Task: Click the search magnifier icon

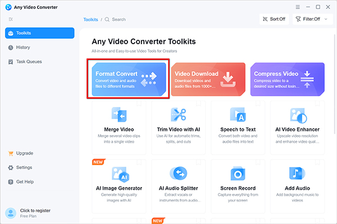Action: coord(107,20)
